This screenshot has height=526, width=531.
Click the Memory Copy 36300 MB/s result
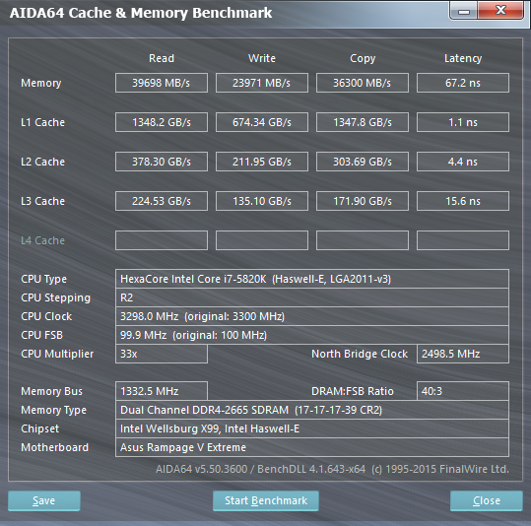coord(363,83)
